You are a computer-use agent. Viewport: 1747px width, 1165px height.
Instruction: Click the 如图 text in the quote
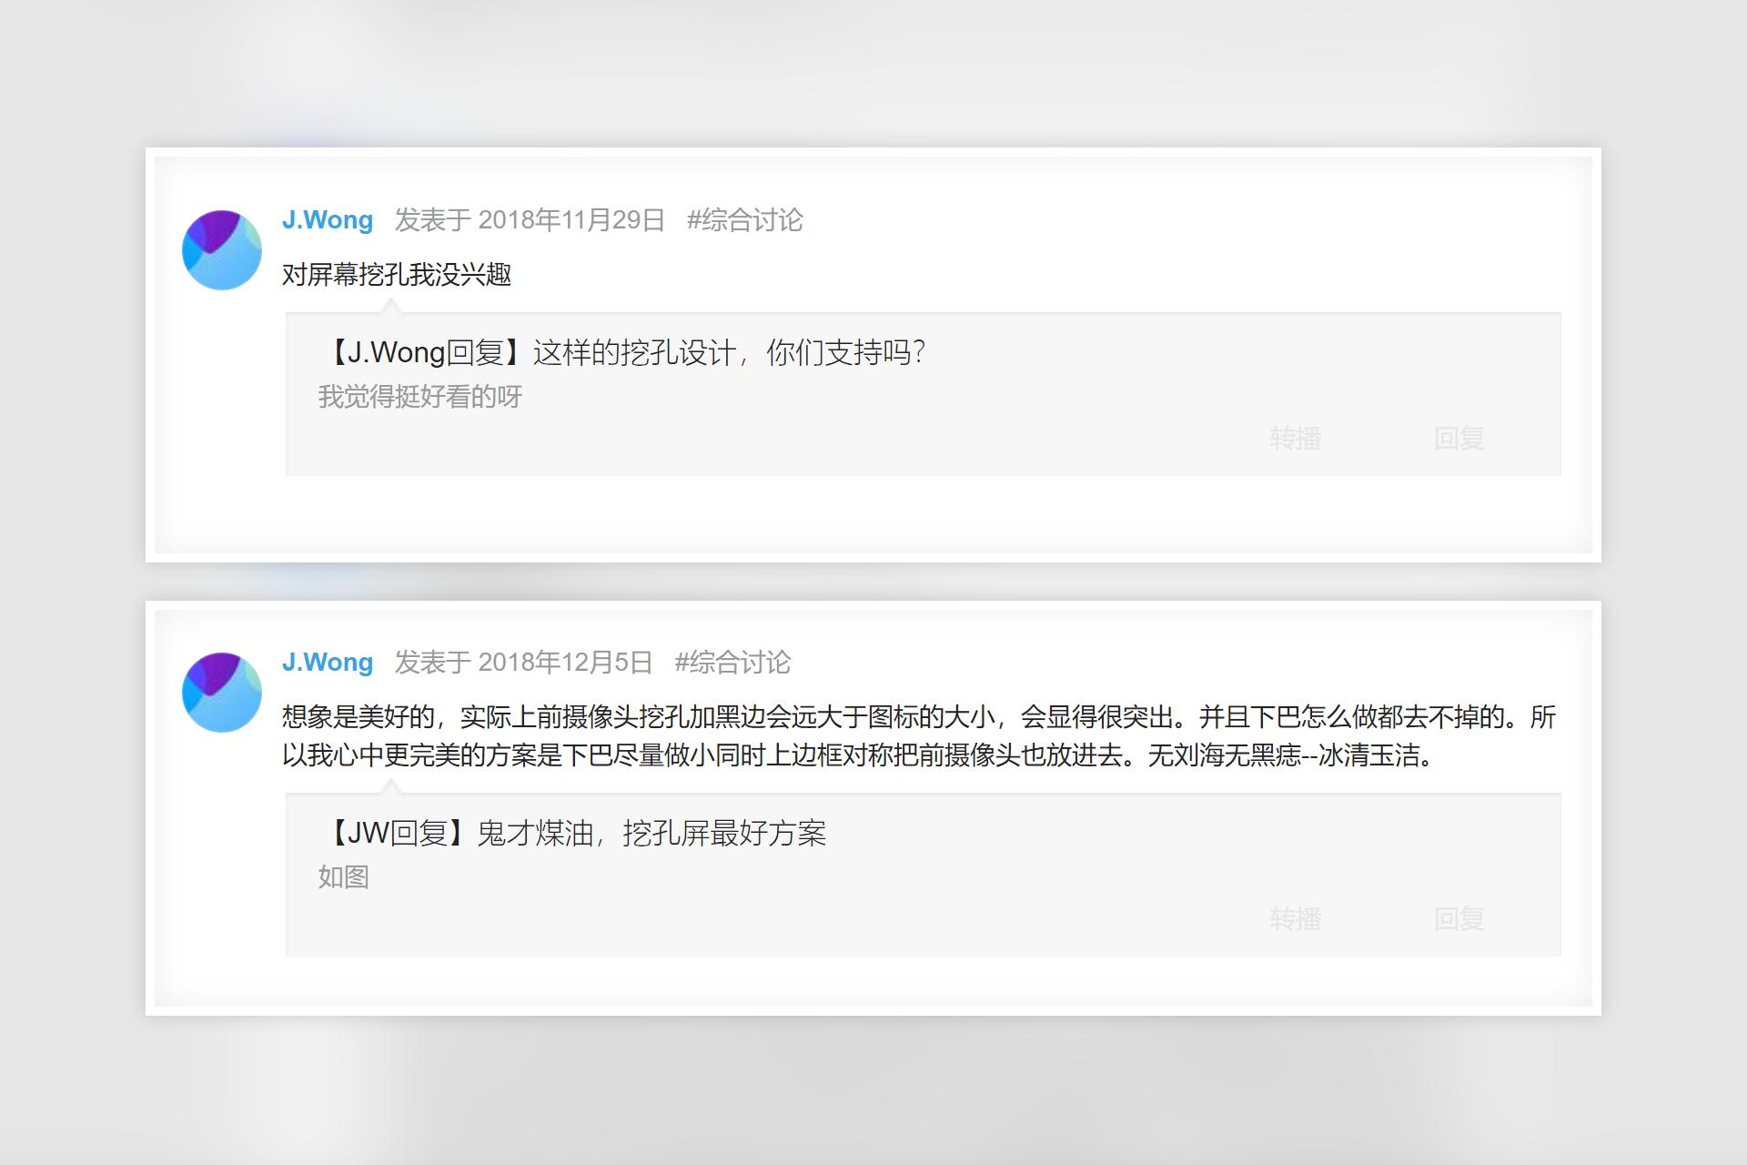[343, 877]
